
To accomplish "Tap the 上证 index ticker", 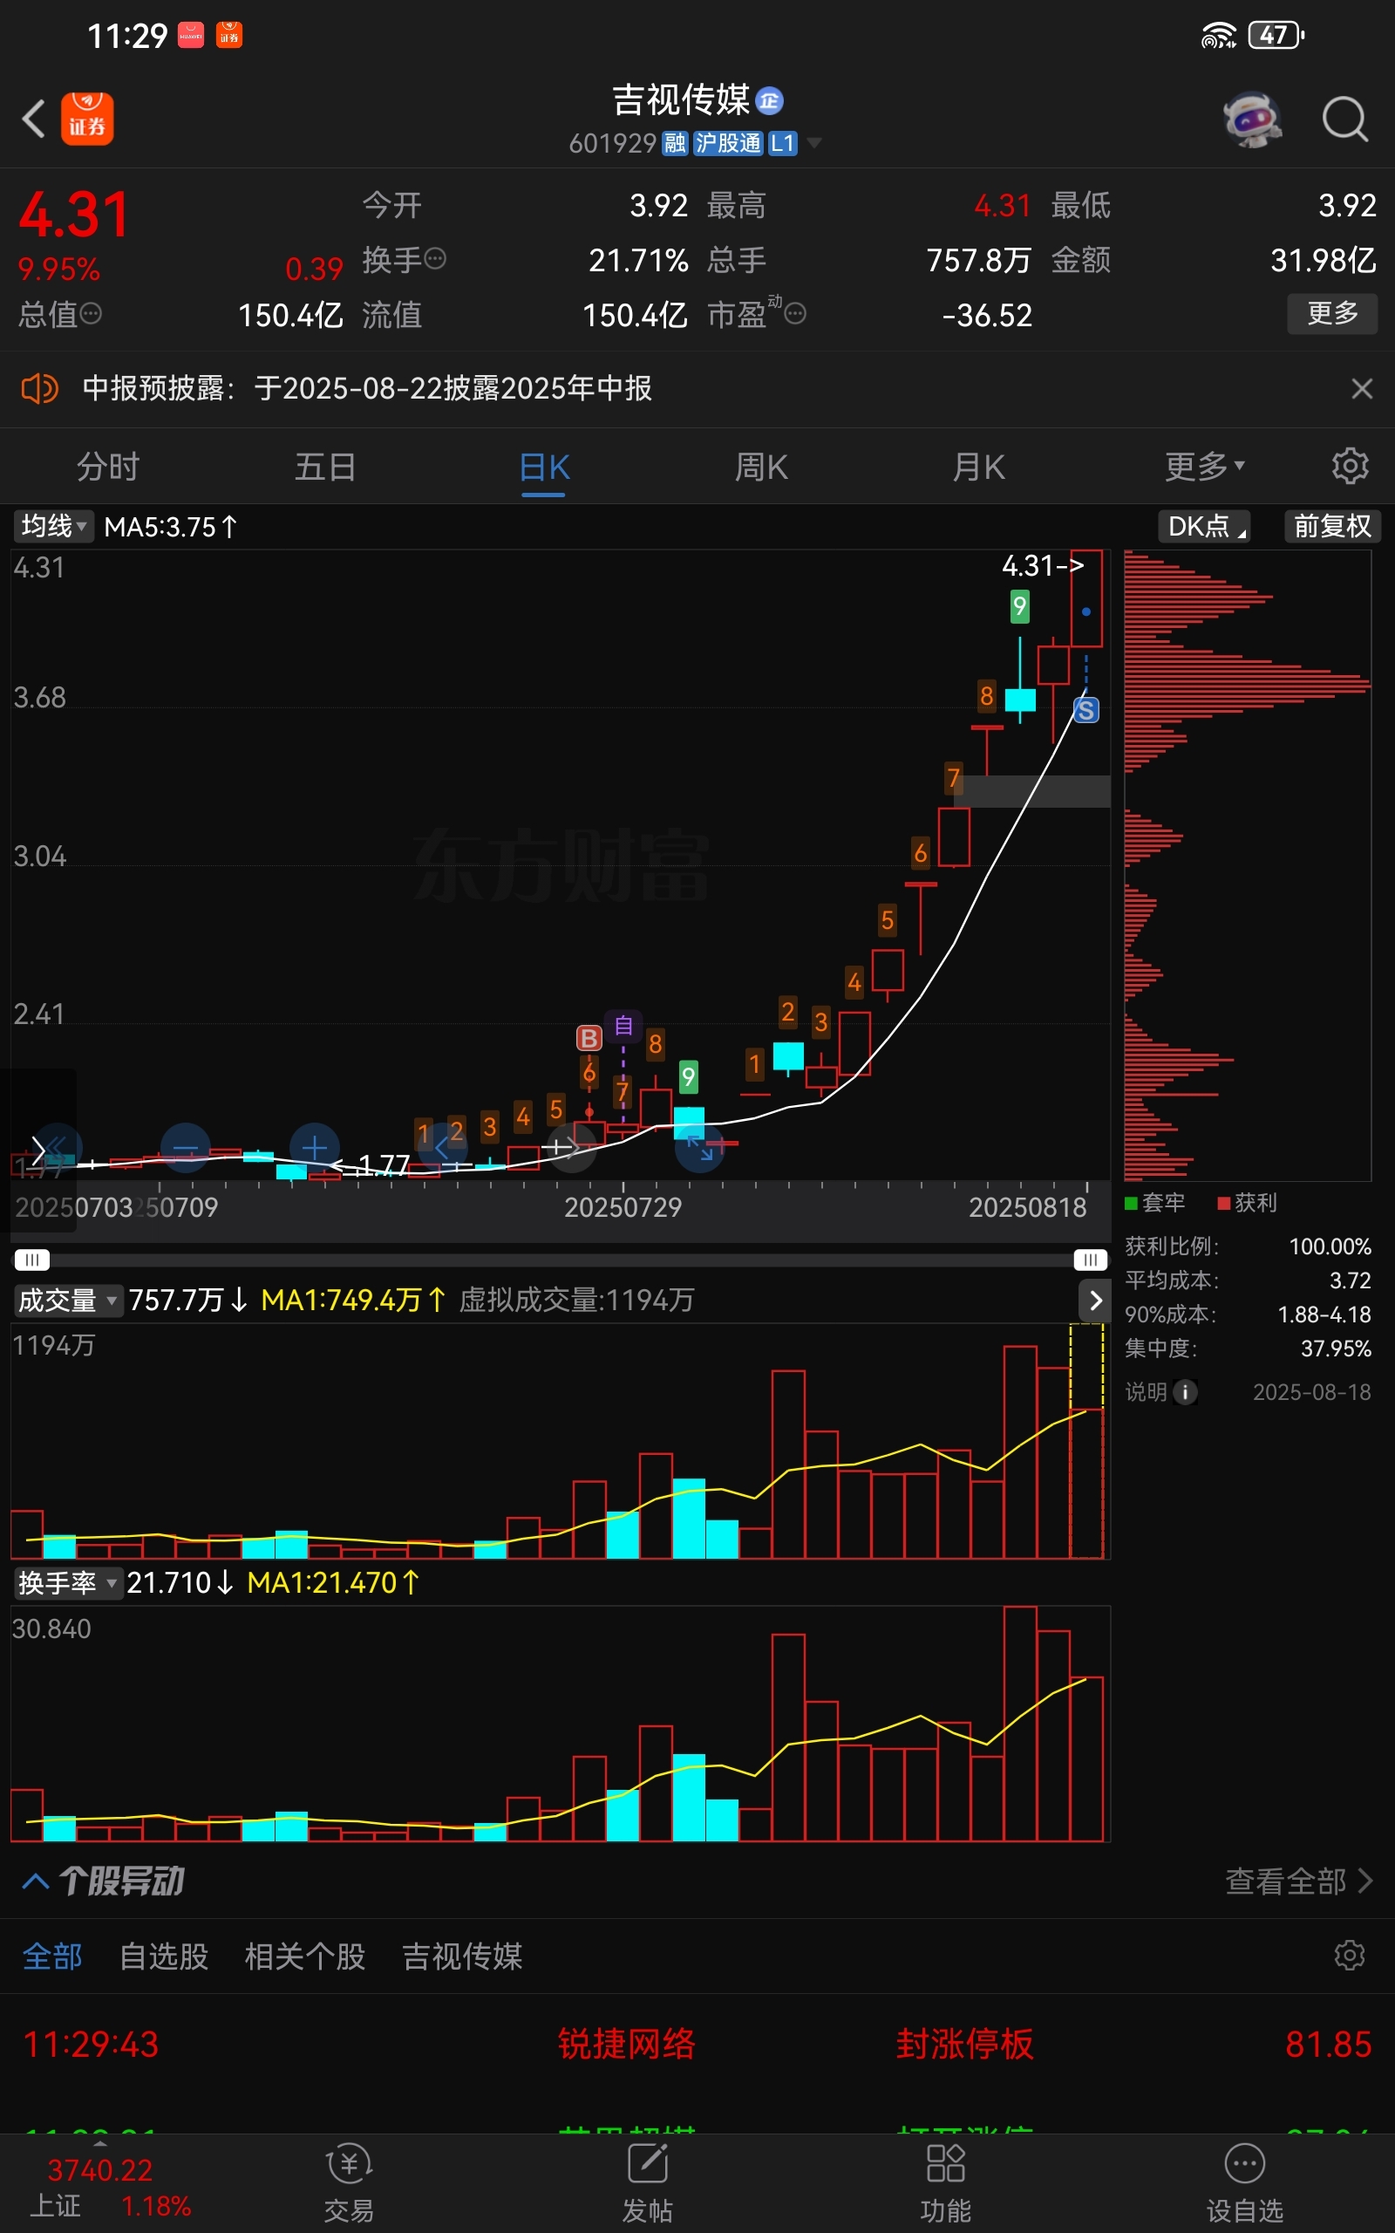I will 110,2188.
